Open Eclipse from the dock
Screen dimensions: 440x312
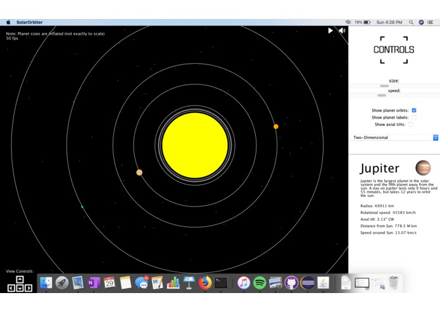tap(307, 282)
